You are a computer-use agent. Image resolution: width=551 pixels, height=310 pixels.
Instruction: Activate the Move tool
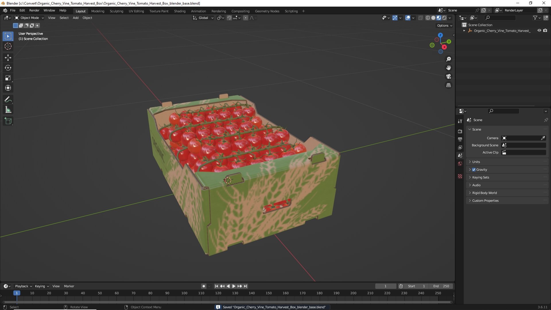[8, 58]
